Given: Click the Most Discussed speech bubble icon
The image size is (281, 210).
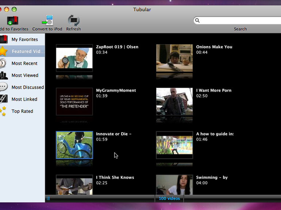Looking at the screenshot, I should tap(4, 87).
